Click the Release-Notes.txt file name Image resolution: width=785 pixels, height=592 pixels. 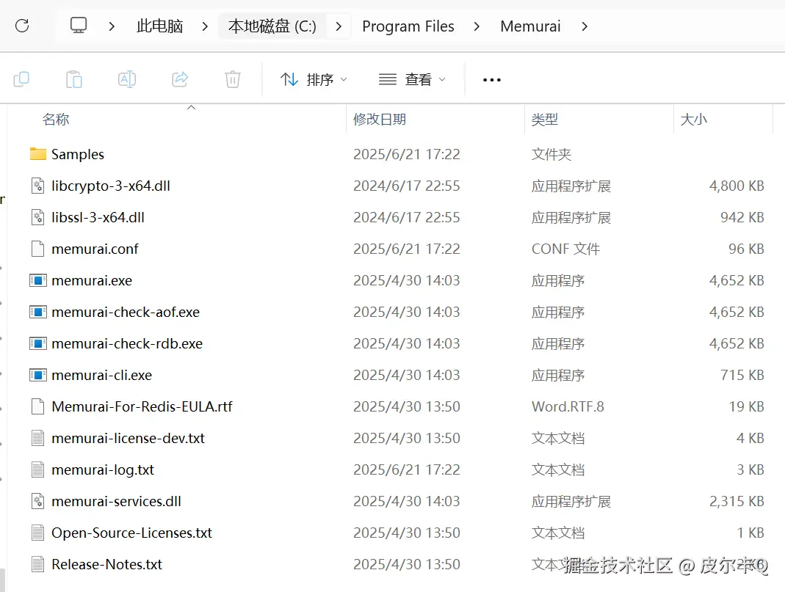(x=106, y=565)
